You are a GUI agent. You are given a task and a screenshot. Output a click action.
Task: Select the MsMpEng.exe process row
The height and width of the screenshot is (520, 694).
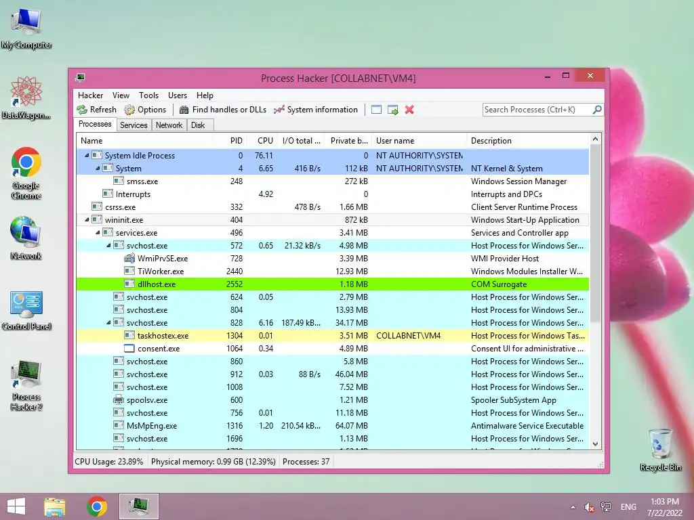pyautogui.click(x=332, y=426)
